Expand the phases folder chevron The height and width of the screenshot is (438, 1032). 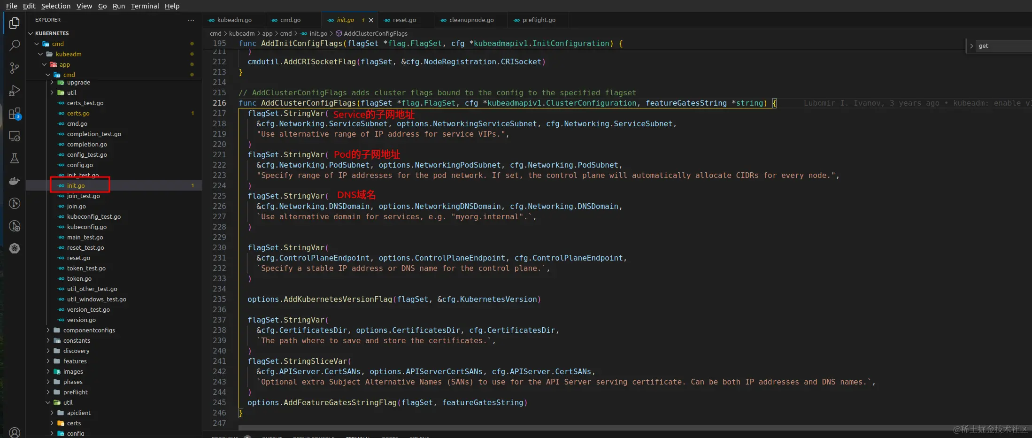point(48,382)
